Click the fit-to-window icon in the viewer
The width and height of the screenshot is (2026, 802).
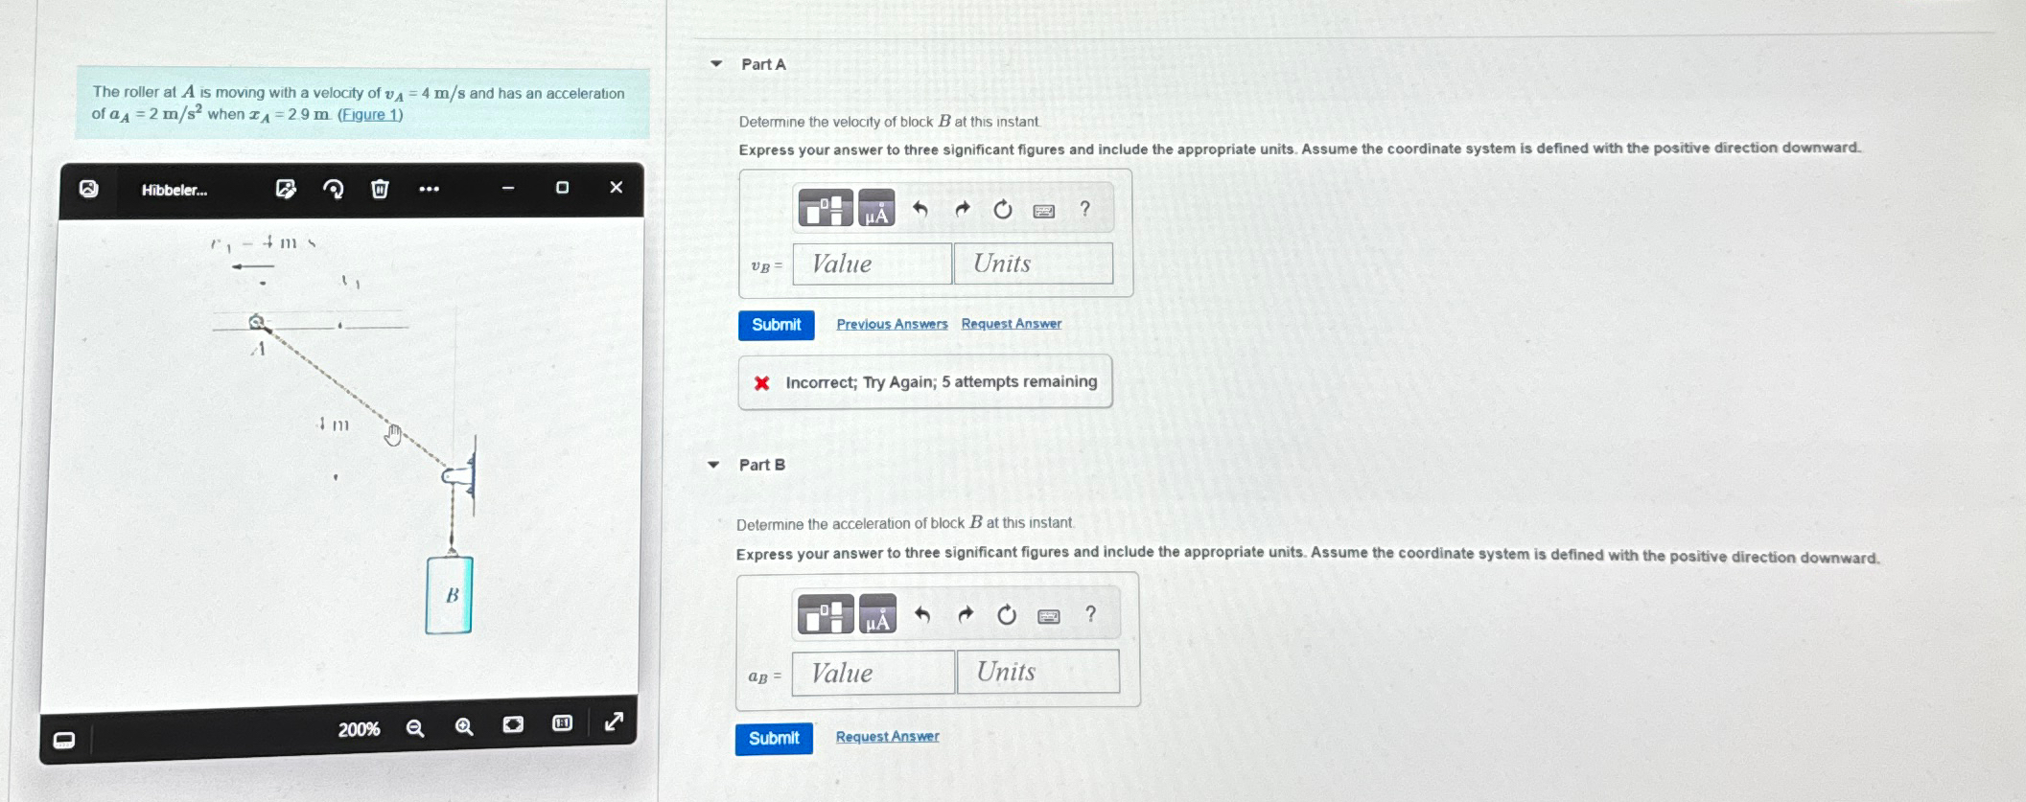tap(513, 724)
